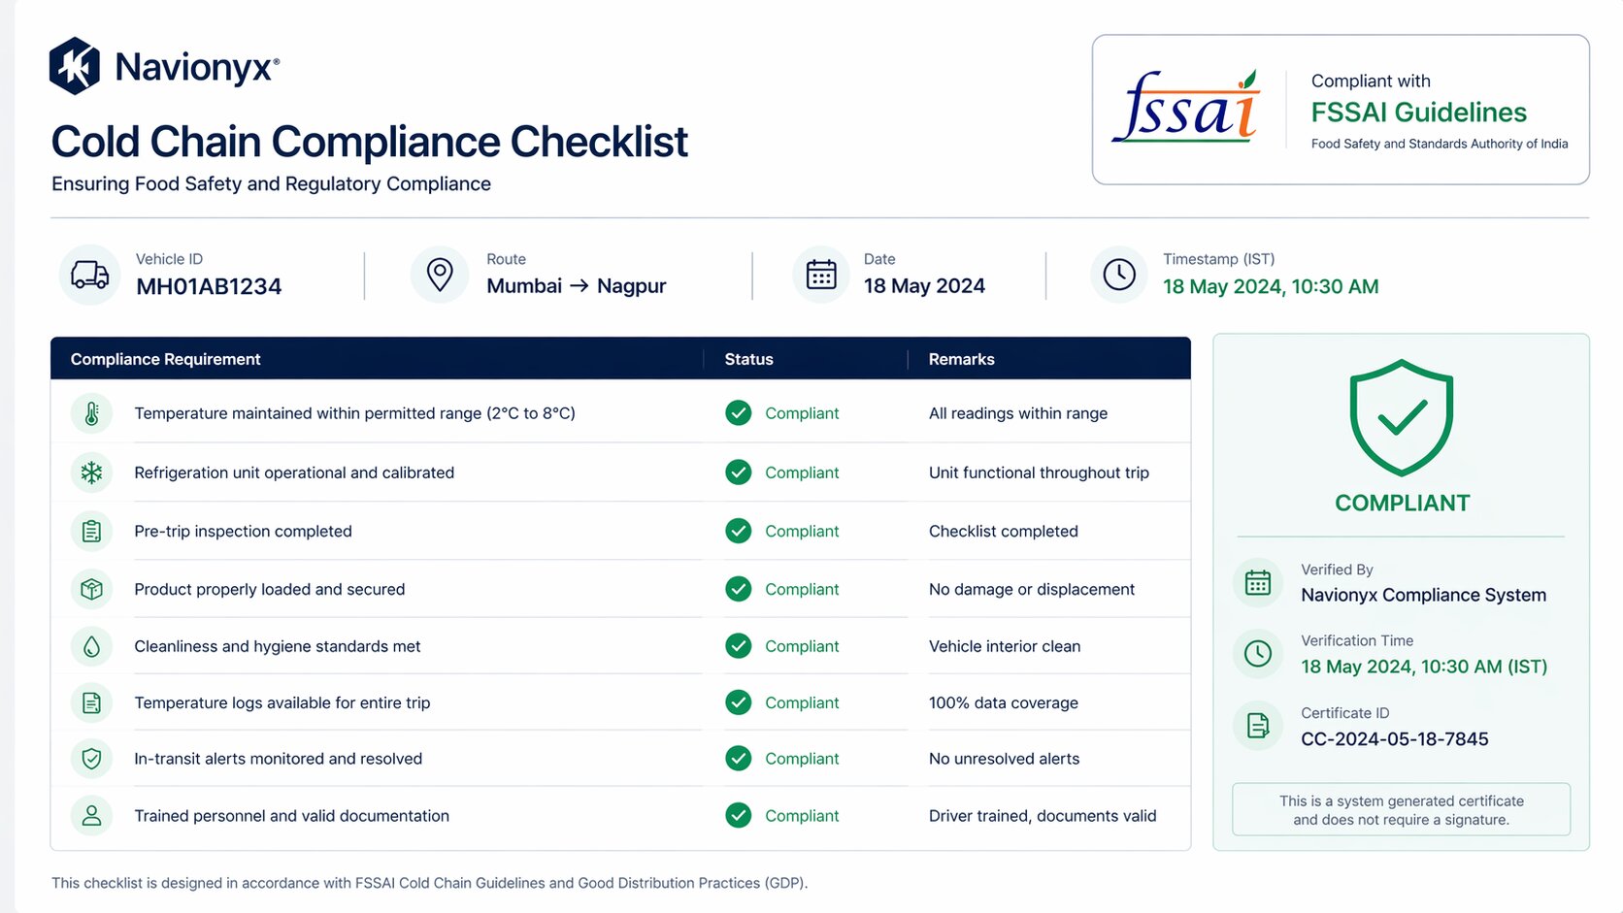
Task: Select the water droplet cleanliness icon
Action: pyautogui.click(x=91, y=646)
